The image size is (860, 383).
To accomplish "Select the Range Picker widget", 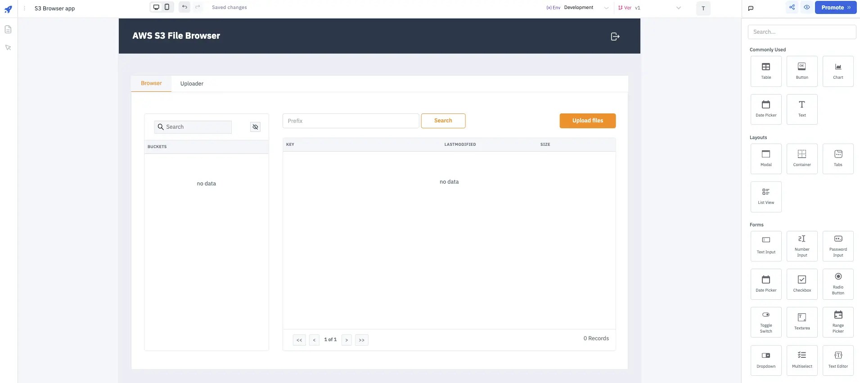I will 838,322.
